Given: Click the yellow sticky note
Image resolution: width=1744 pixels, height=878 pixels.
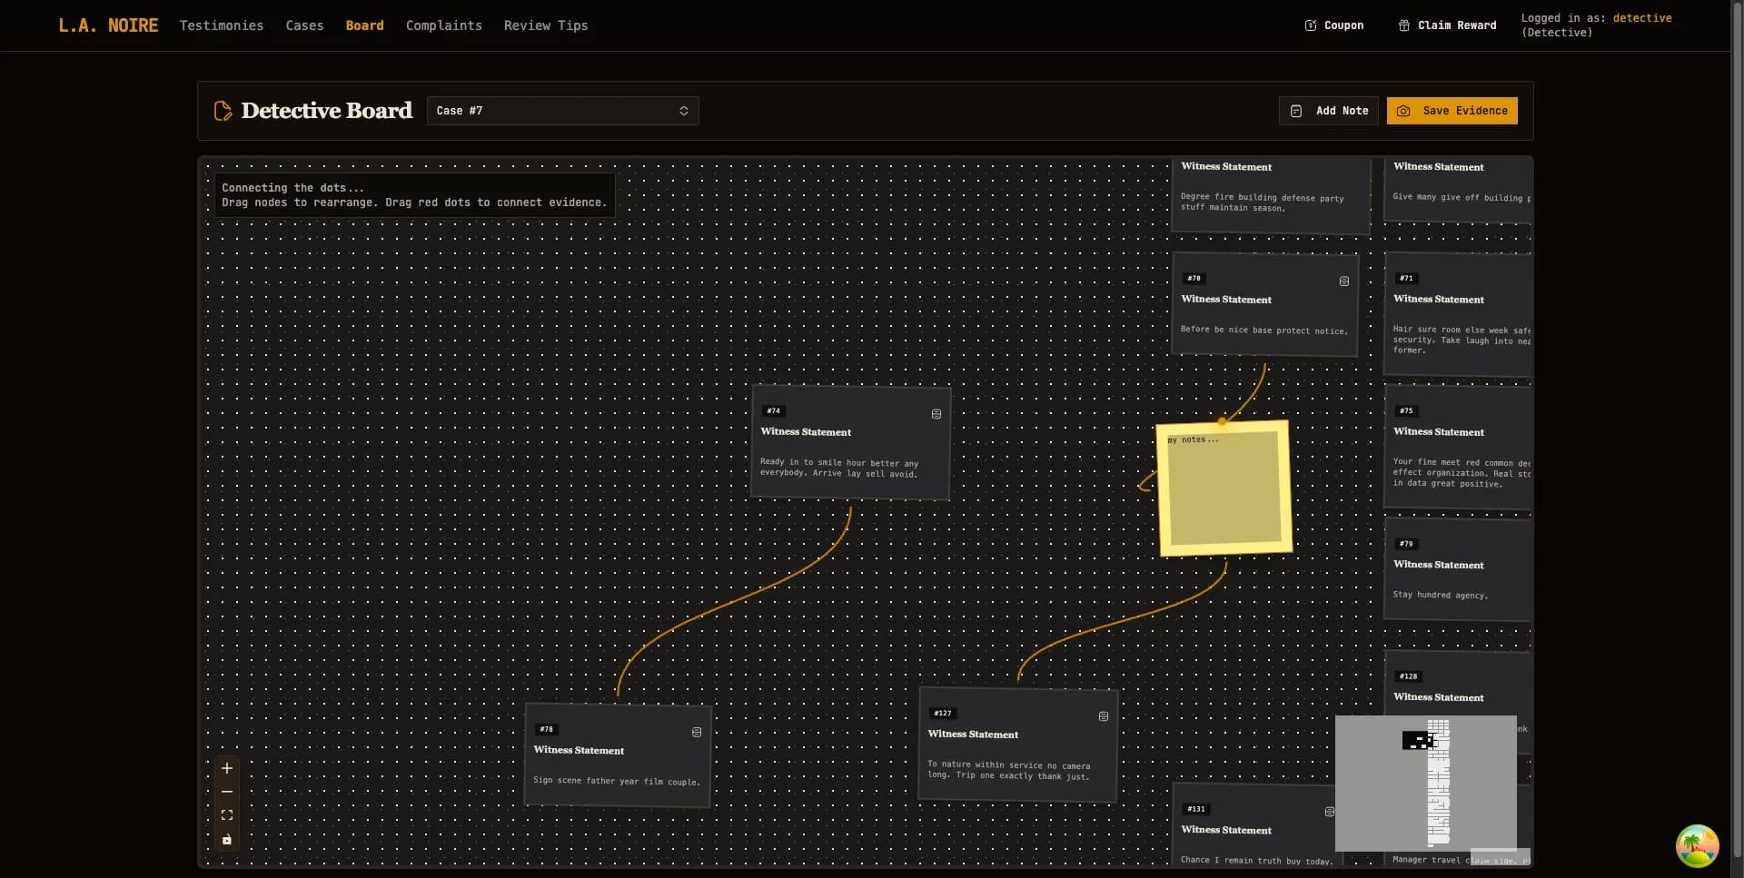Looking at the screenshot, I should (1224, 488).
